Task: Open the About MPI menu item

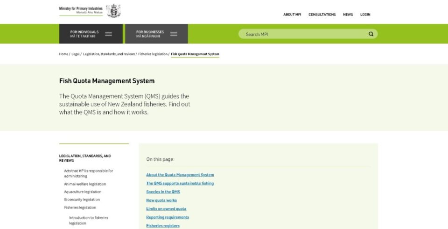Action: [292, 14]
